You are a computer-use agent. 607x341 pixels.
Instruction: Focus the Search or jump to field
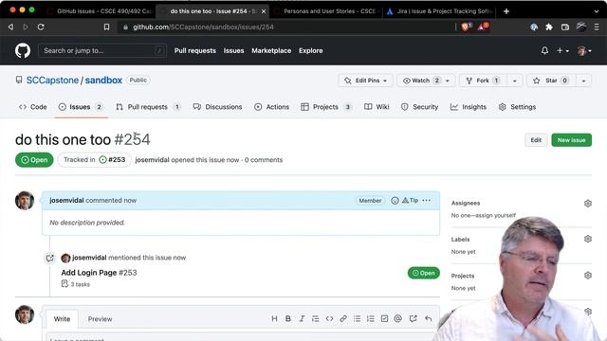pyautogui.click(x=102, y=50)
